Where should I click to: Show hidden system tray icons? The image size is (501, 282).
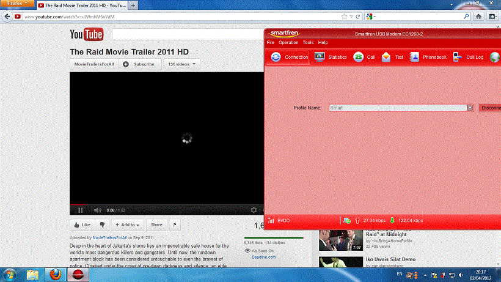tap(425, 275)
